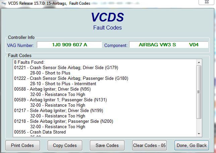Click the fault list scroll down arrow
Screen dimensions: 216x153
[199, 134]
